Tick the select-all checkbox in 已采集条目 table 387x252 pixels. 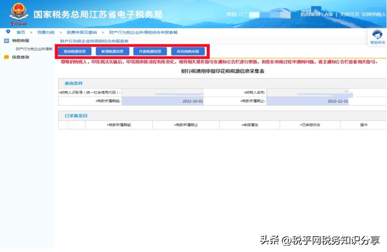pyautogui.click(x=71, y=125)
